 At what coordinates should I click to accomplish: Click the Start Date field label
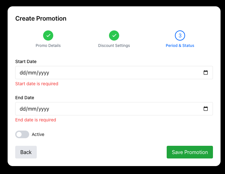click(x=26, y=61)
